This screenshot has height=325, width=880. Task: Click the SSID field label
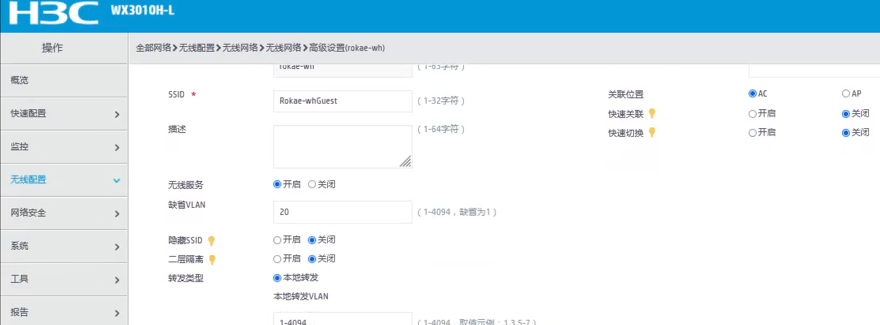[176, 95]
